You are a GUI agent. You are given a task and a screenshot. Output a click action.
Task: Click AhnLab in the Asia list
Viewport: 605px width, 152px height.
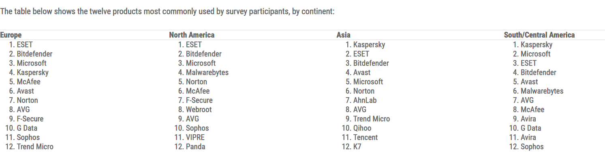point(365,100)
